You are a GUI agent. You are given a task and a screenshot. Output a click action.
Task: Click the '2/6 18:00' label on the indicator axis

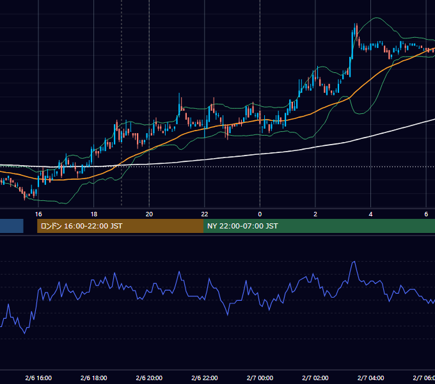coord(94,378)
